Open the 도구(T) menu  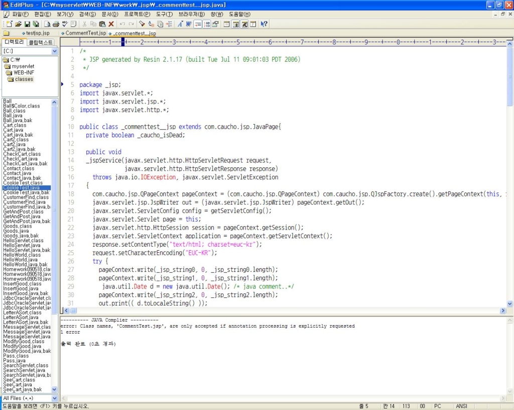[164, 15]
